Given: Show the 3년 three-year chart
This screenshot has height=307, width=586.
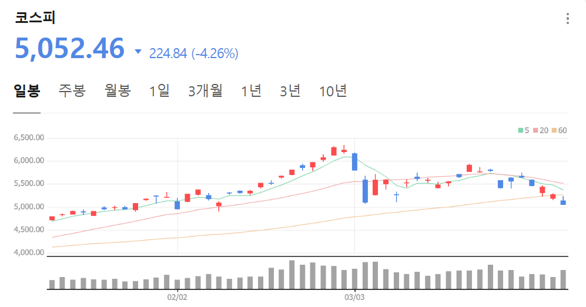Looking at the screenshot, I should 290,90.
